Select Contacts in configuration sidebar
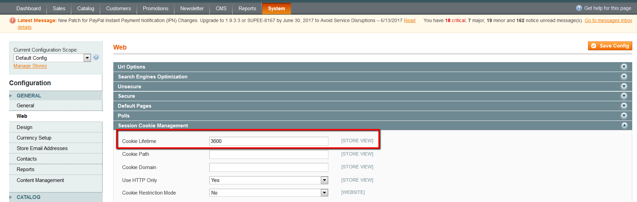 click(x=56, y=159)
